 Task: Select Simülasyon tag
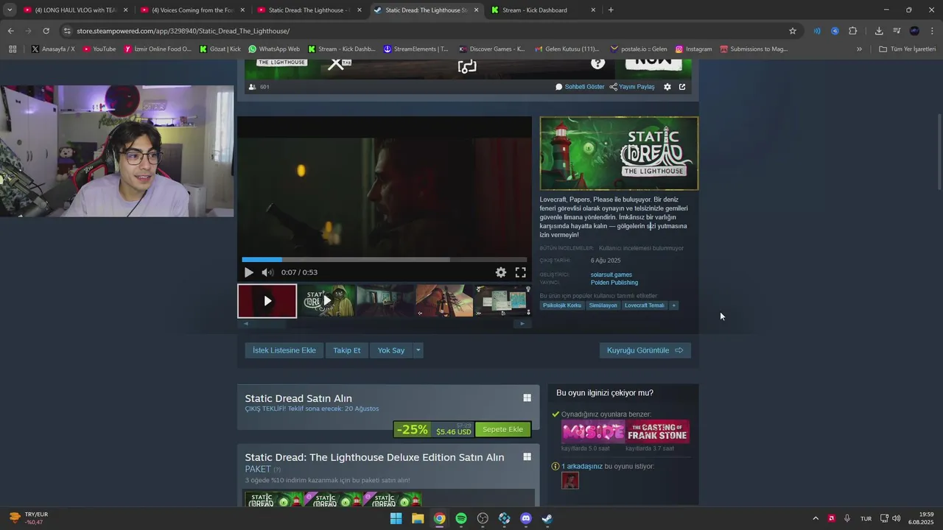pyautogui.click(x=603, y=305)
